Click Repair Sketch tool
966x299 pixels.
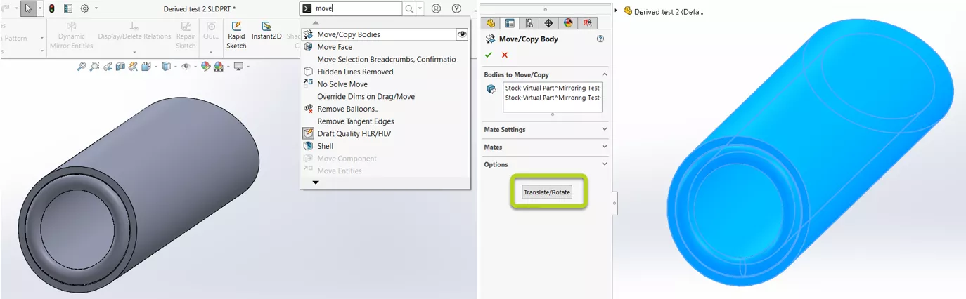(186, 35)
